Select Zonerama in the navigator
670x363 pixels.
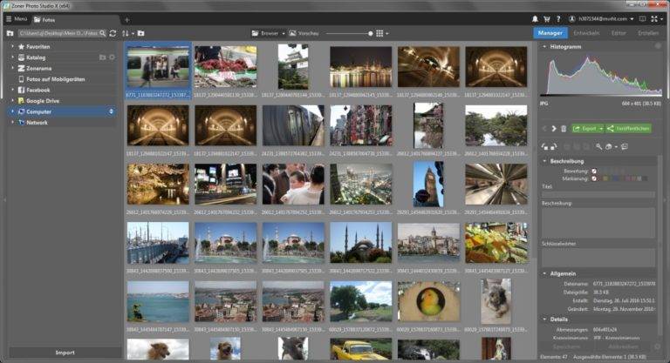(x=38, y=68)
